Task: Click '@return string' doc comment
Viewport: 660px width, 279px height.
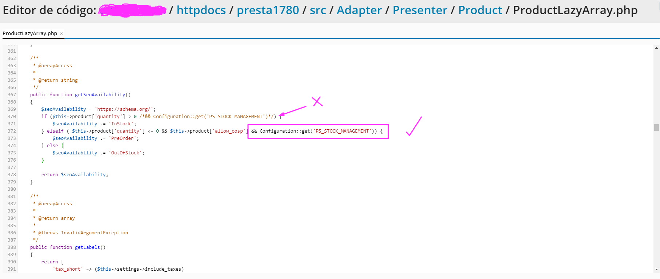Action: click(58, 80)
